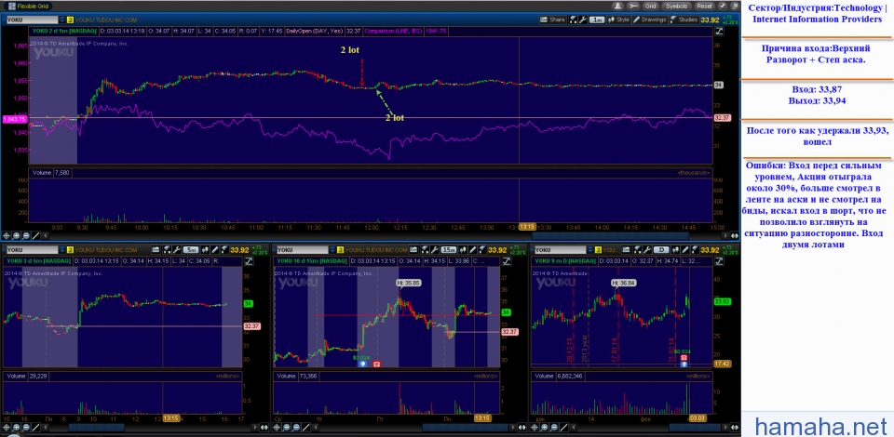Image resolution: width=894 pixels, height=437 pixels.
Task: Click the alerts bell icon
Action: point(618,7)
